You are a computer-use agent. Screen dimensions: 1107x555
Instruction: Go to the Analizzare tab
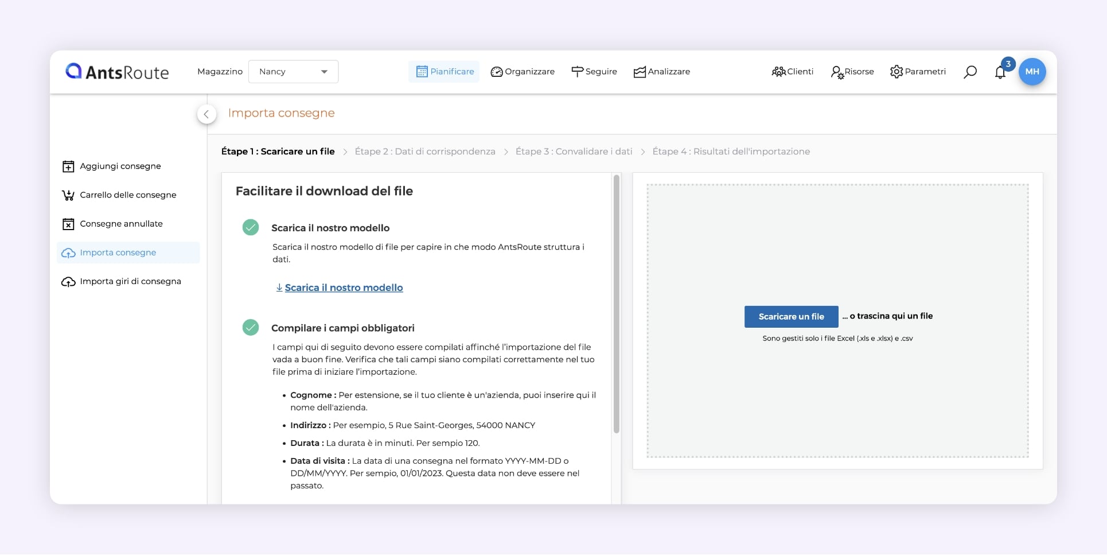[x=661, y=72]
